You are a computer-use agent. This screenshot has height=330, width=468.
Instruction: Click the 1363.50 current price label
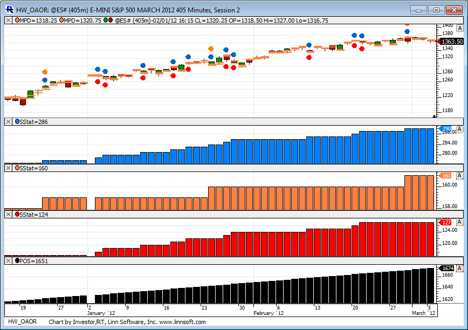click(x=451, y=42)
